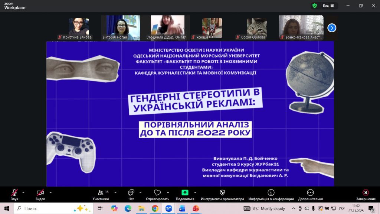The width and height of the screenshot is (380, 214).
Task: Expand arrow next to Участники
Action: coord(115,192)
